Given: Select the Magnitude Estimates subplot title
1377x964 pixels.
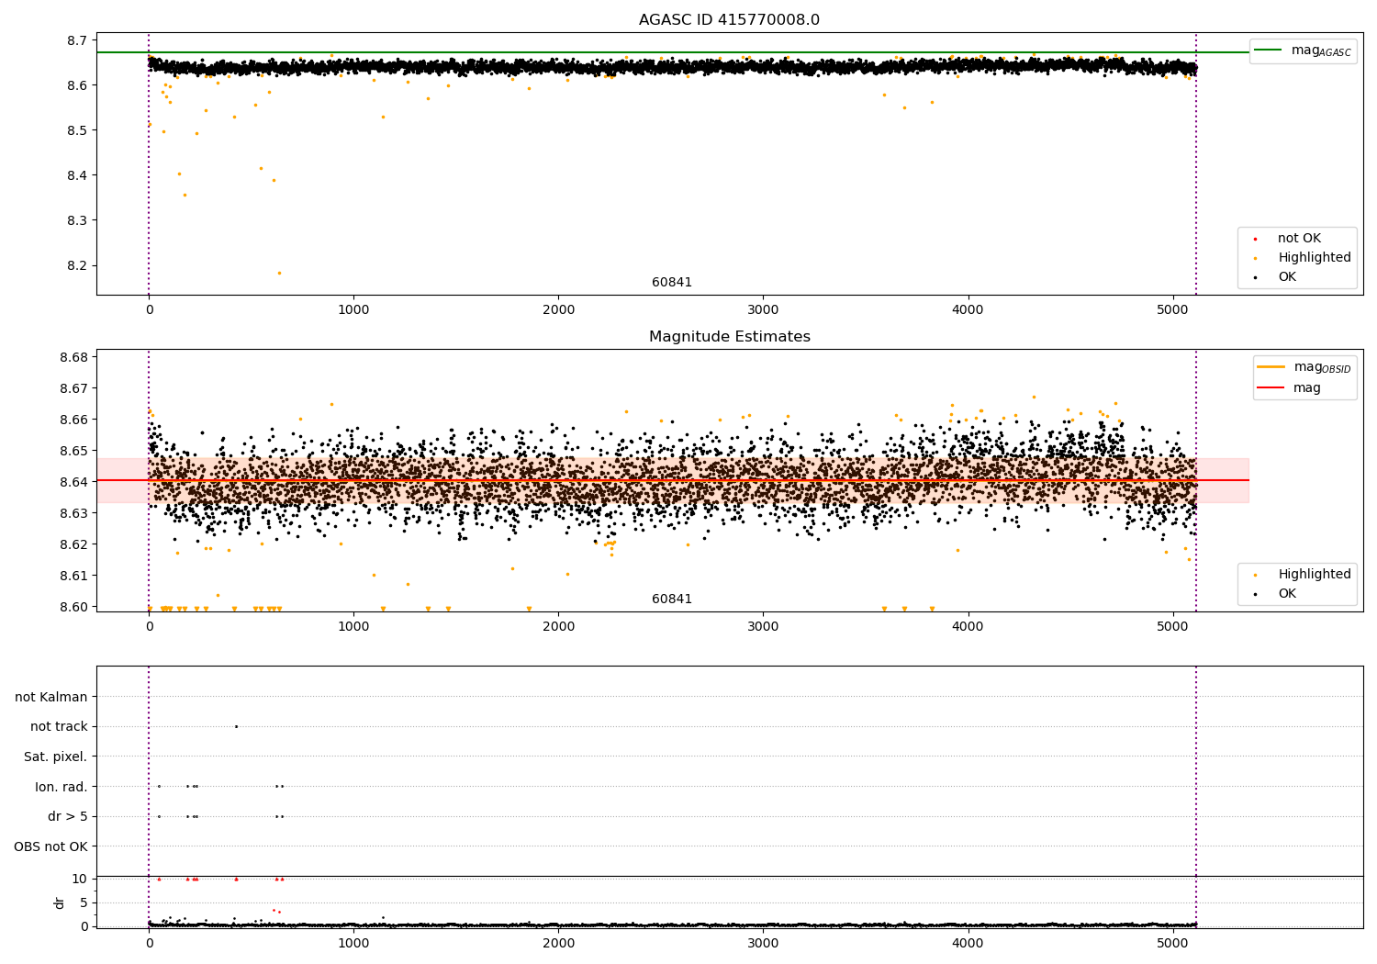Looking at the screenshot, I should click(x=729, y=337).
